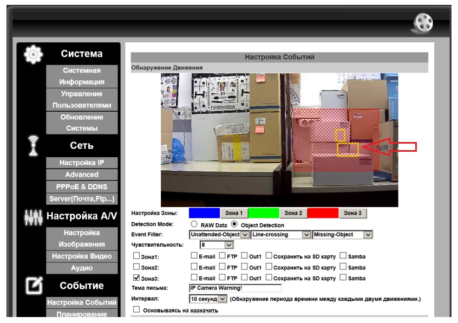Enable FTP for Зона1
The width and height of the screenshot is (458, 323).
pyautogui.click(x=223, y=256)
